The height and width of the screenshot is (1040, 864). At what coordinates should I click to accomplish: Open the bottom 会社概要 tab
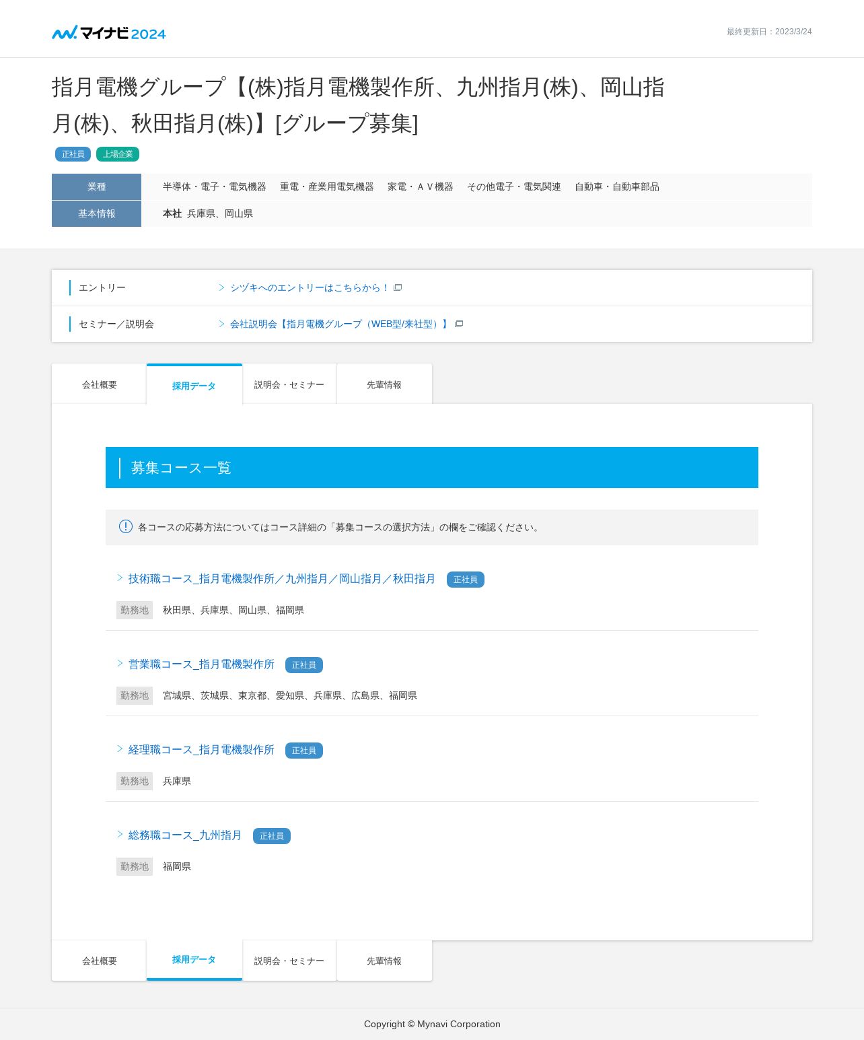coord(99,961)
